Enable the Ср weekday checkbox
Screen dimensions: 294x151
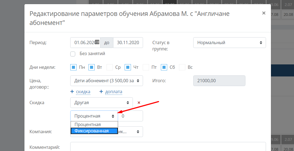click(110, 67)
